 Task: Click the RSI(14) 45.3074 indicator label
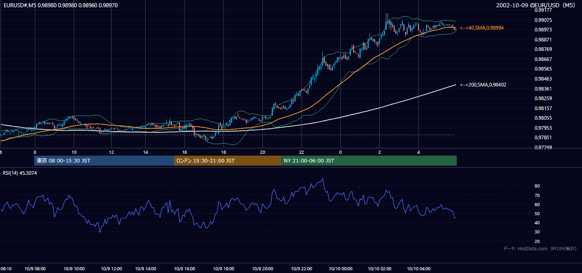(x=20, y=173)
